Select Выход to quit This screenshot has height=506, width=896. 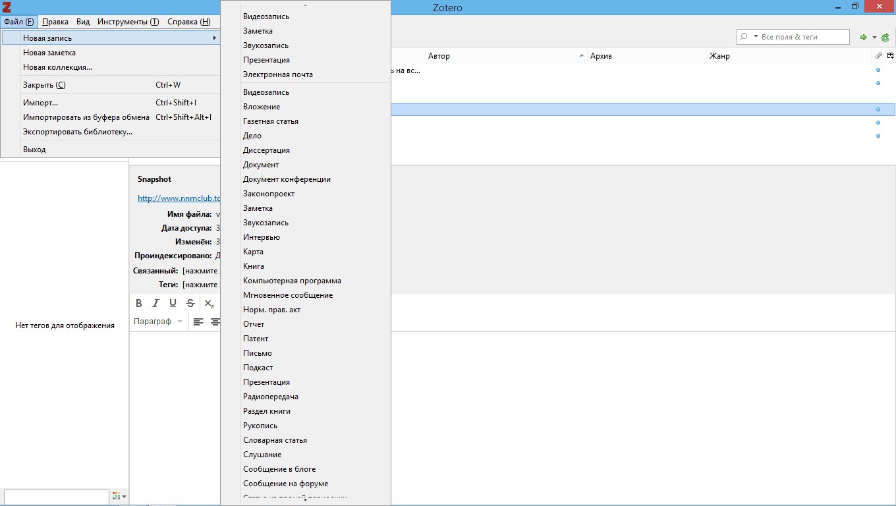click(110, 150)
